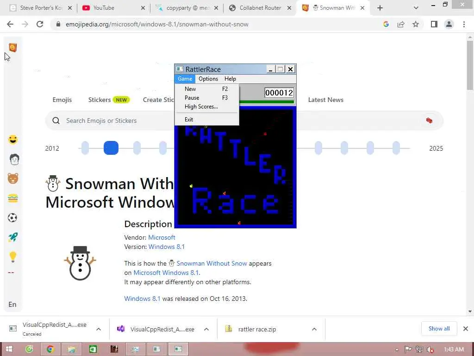Open the Help menu in RattlerRace
This screenshot has height=356, width=474.
[230, 79]
